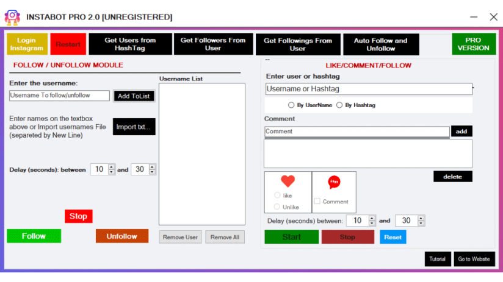
Task: Click the red heart like icon
Action: coord(288,181)
